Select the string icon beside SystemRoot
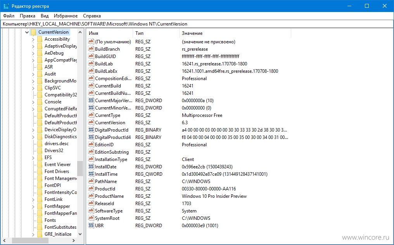394x245 pixels. [x=91, y=218]
